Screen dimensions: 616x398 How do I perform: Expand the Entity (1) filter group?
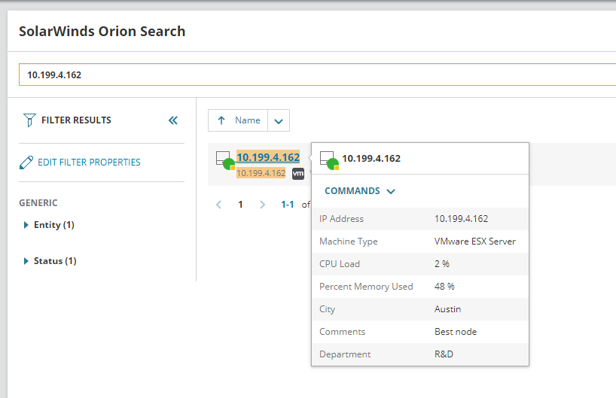[x=26, y=225]
